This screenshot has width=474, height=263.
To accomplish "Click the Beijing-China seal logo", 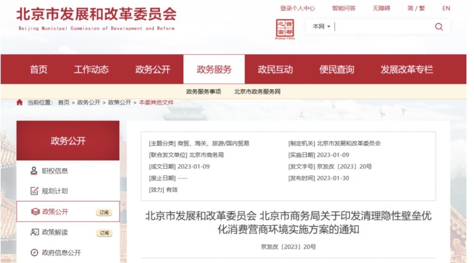I will click(284, 29).
